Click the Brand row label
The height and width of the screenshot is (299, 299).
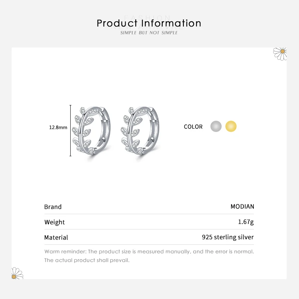[53, 207]
